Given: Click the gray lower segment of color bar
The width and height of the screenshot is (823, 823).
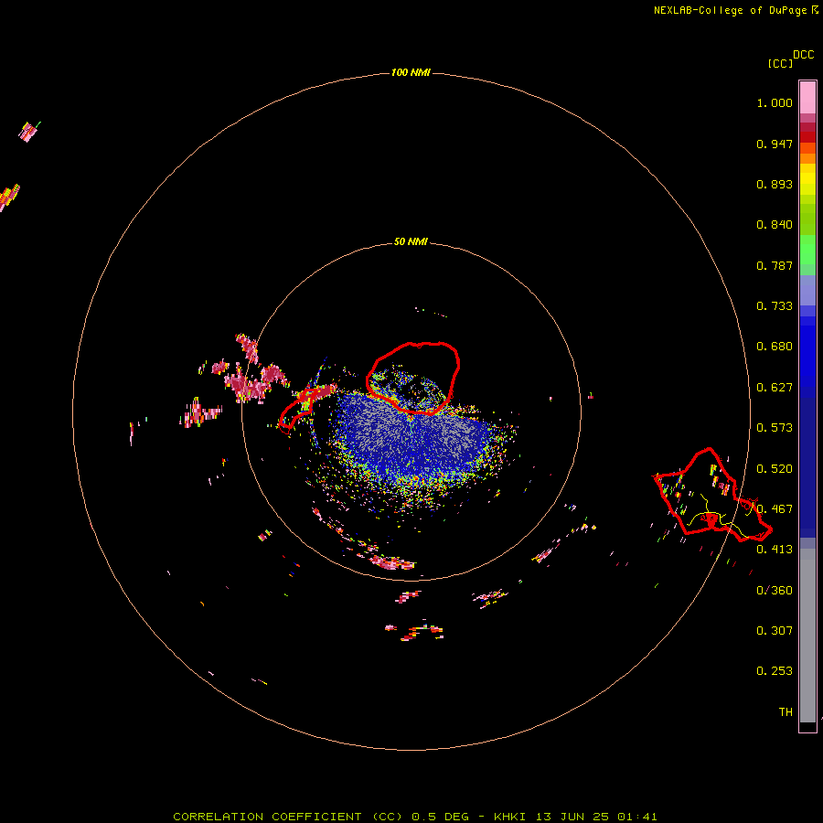Looking at the screenshot, I should click(807, 636).
